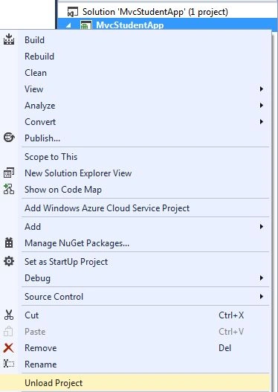Click the New Solution Explorer View icon
The image size is (278, 392).
click(9, 173)
